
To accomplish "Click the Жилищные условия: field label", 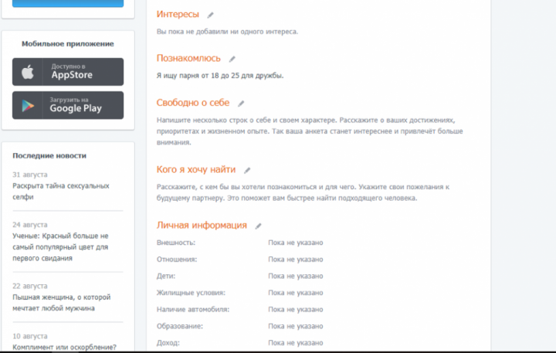I will pos(191,293).
